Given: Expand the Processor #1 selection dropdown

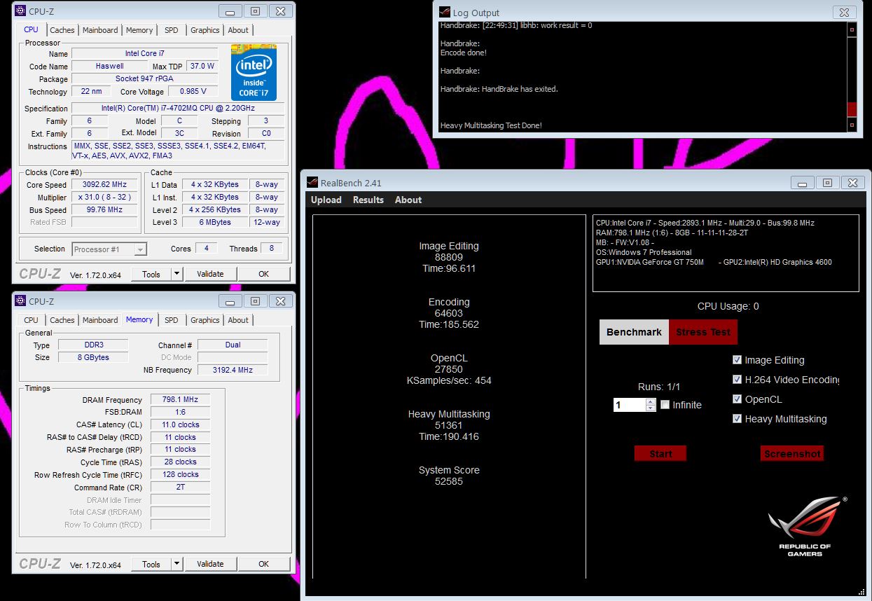Looking at the screenshot, I should click(x=141, y=249).
